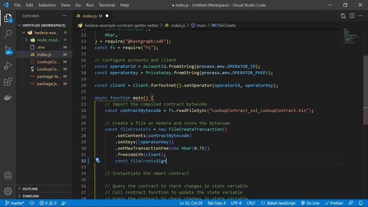Click on "FileCreateTransaction" in line 27
The image size is (368, 207).
click(x=195, y=129)
